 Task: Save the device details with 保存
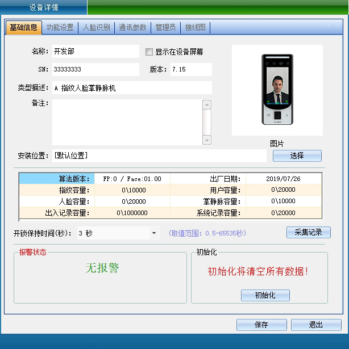click(x=261, y=325)
